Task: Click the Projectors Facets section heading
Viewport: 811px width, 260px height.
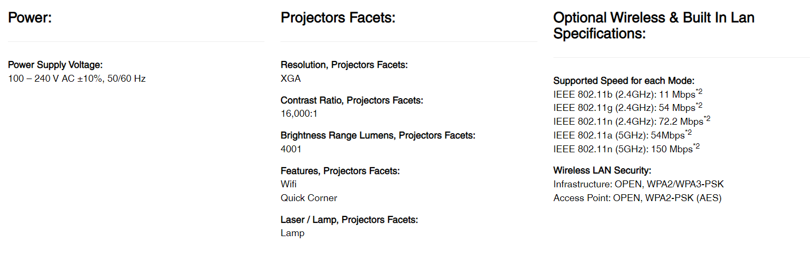Action: pos(338,18)
